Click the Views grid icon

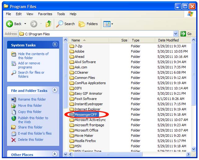(x=107, y=24)
